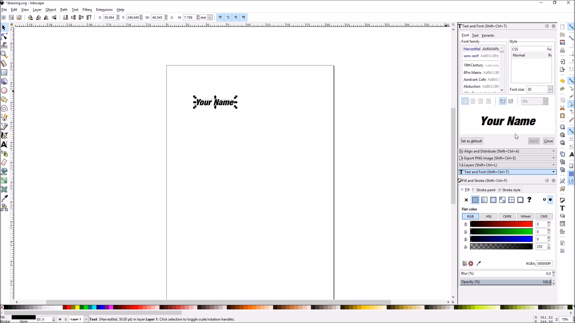Switch color mode to HSL

(x=489, y=217)
